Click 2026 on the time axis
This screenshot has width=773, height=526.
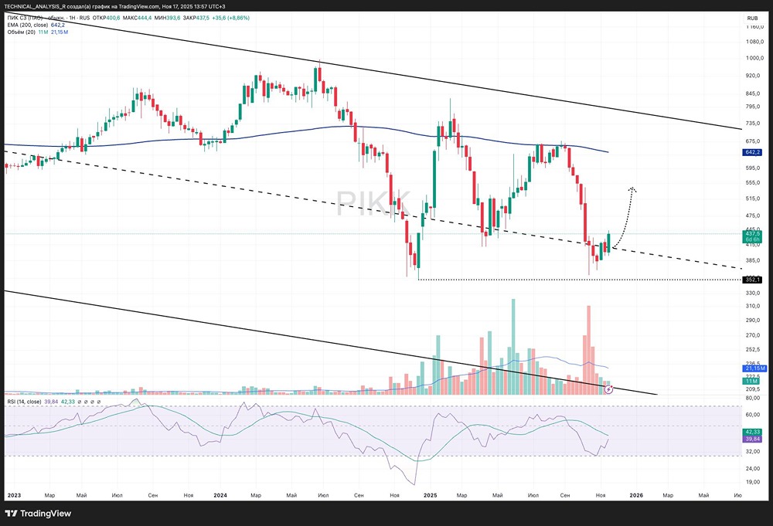(636, 495)
